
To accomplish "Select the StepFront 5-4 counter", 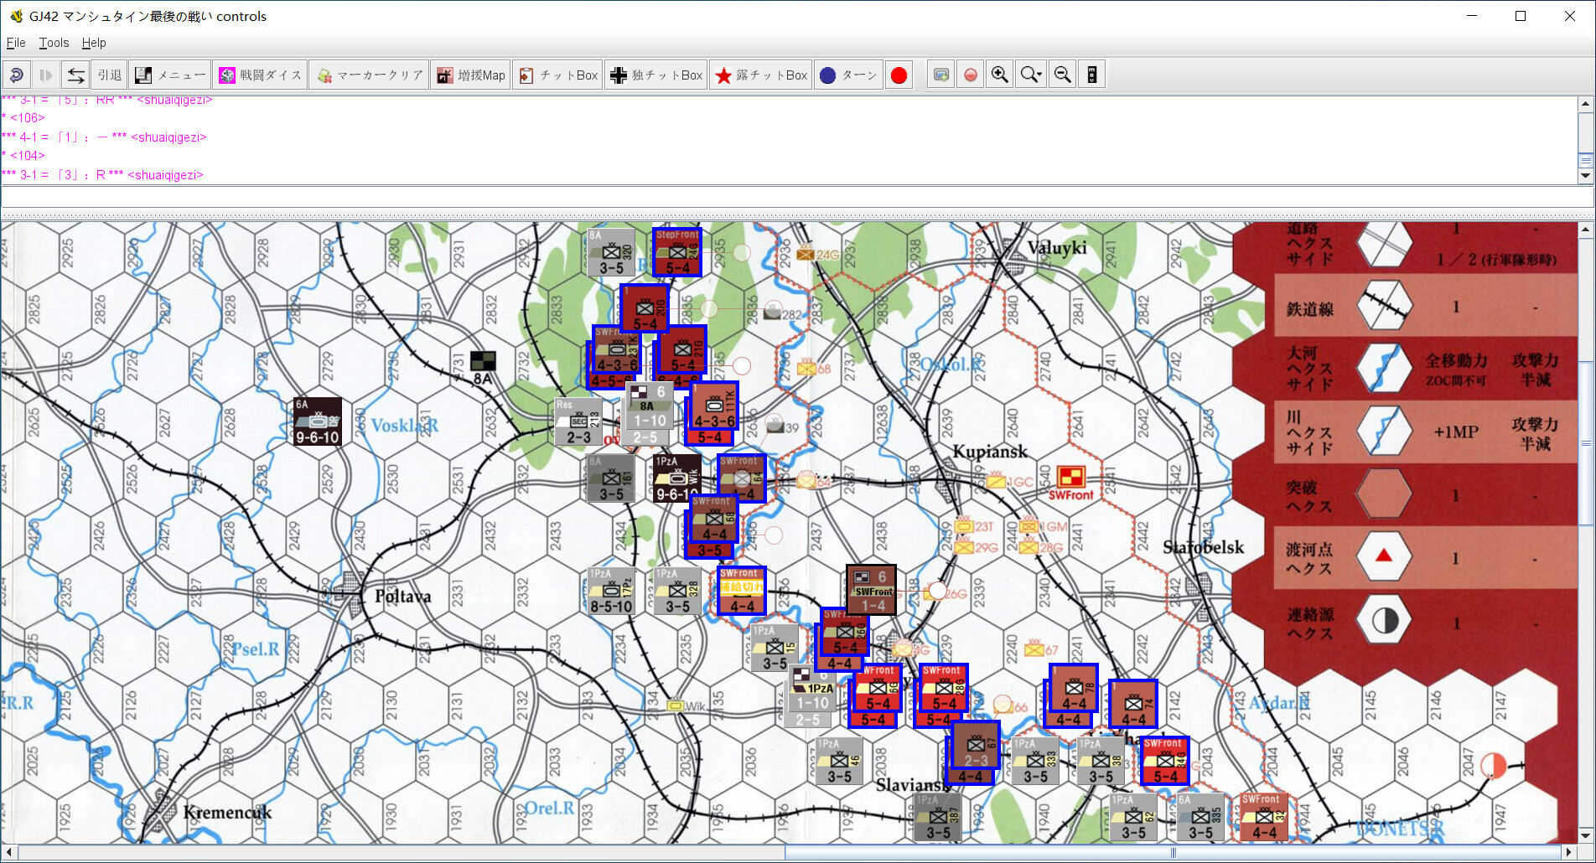I will 677,252.
